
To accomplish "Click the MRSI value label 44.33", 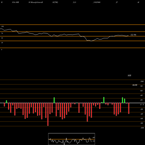I will pyautogui.click(x=135, y=85).
